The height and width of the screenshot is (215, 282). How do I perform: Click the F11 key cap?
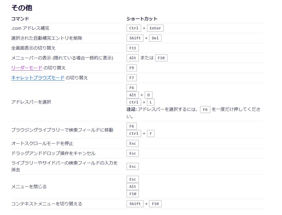[133, 48]
